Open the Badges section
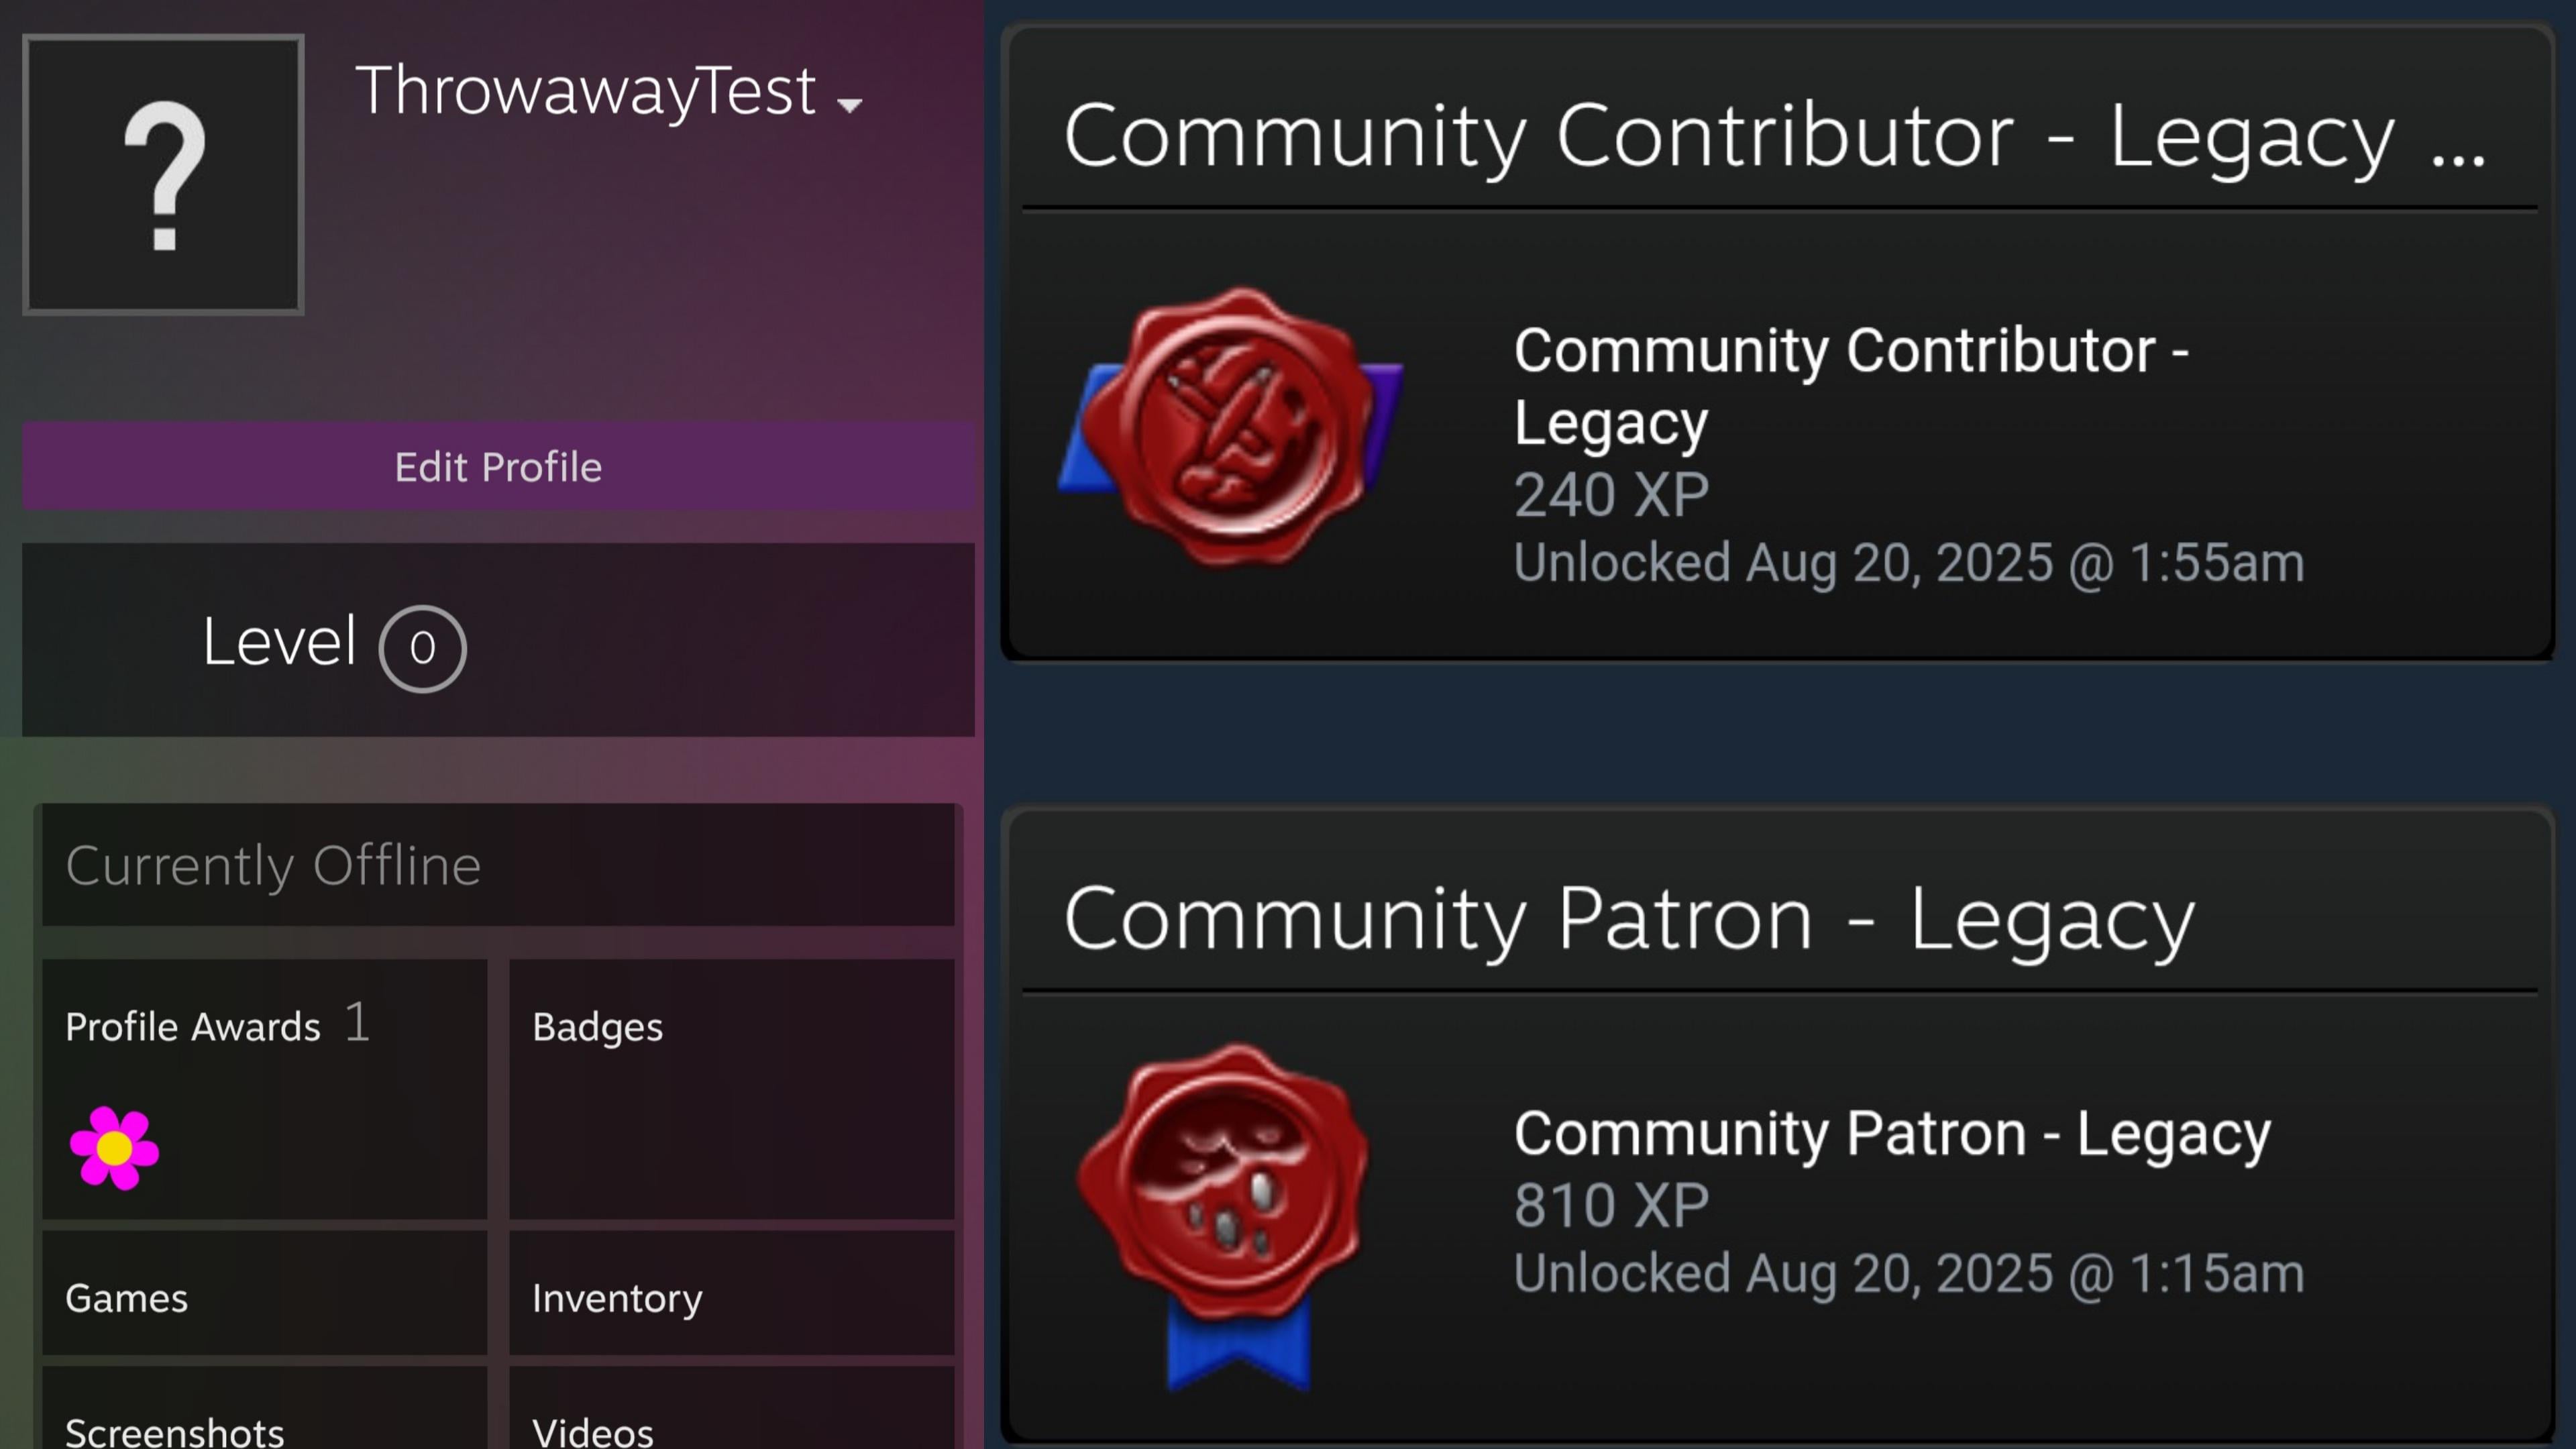 pos(597,1027)
